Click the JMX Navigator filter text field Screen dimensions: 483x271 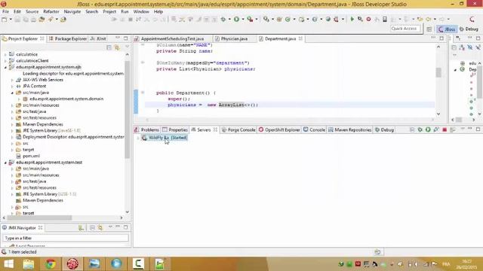tap(66, 238)
